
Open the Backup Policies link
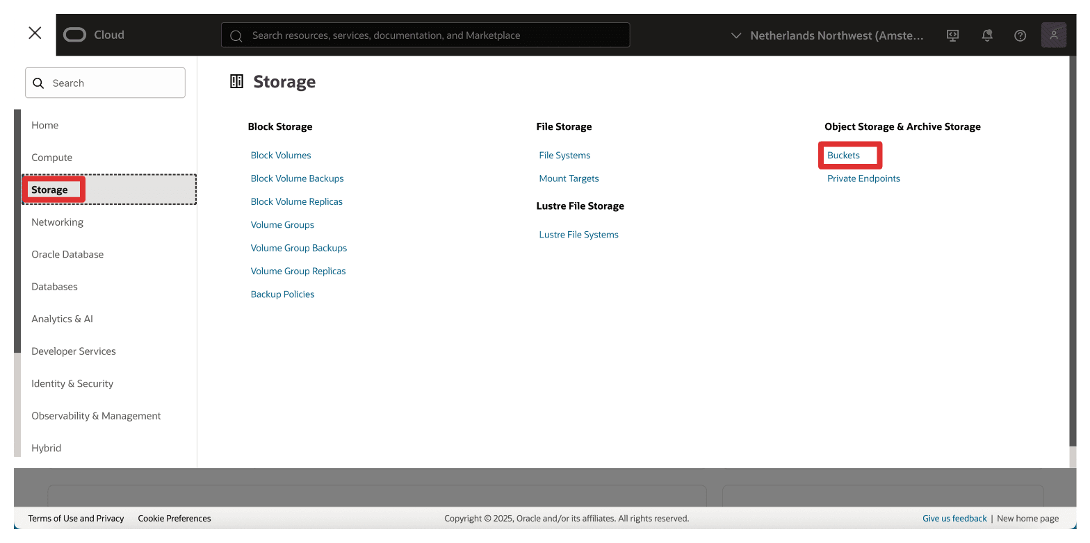tap(283, 294)
